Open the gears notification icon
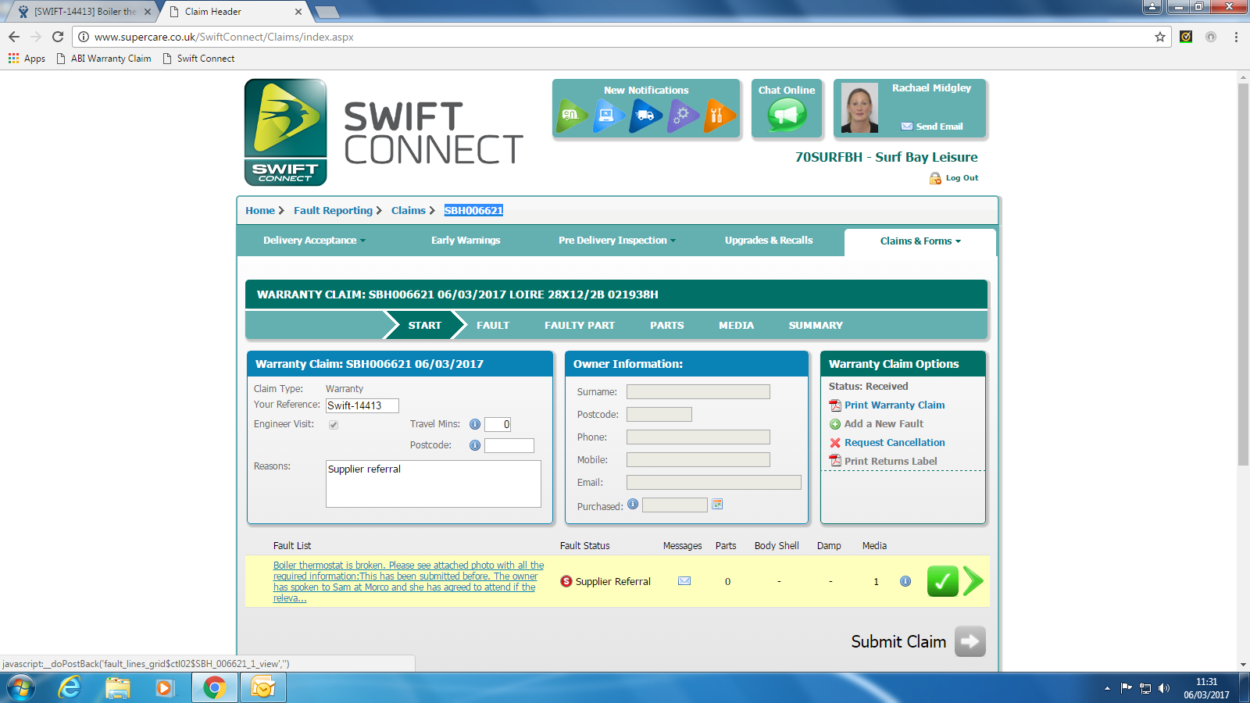The width and height of the screenshot is (1250, 703). point(682,116)
